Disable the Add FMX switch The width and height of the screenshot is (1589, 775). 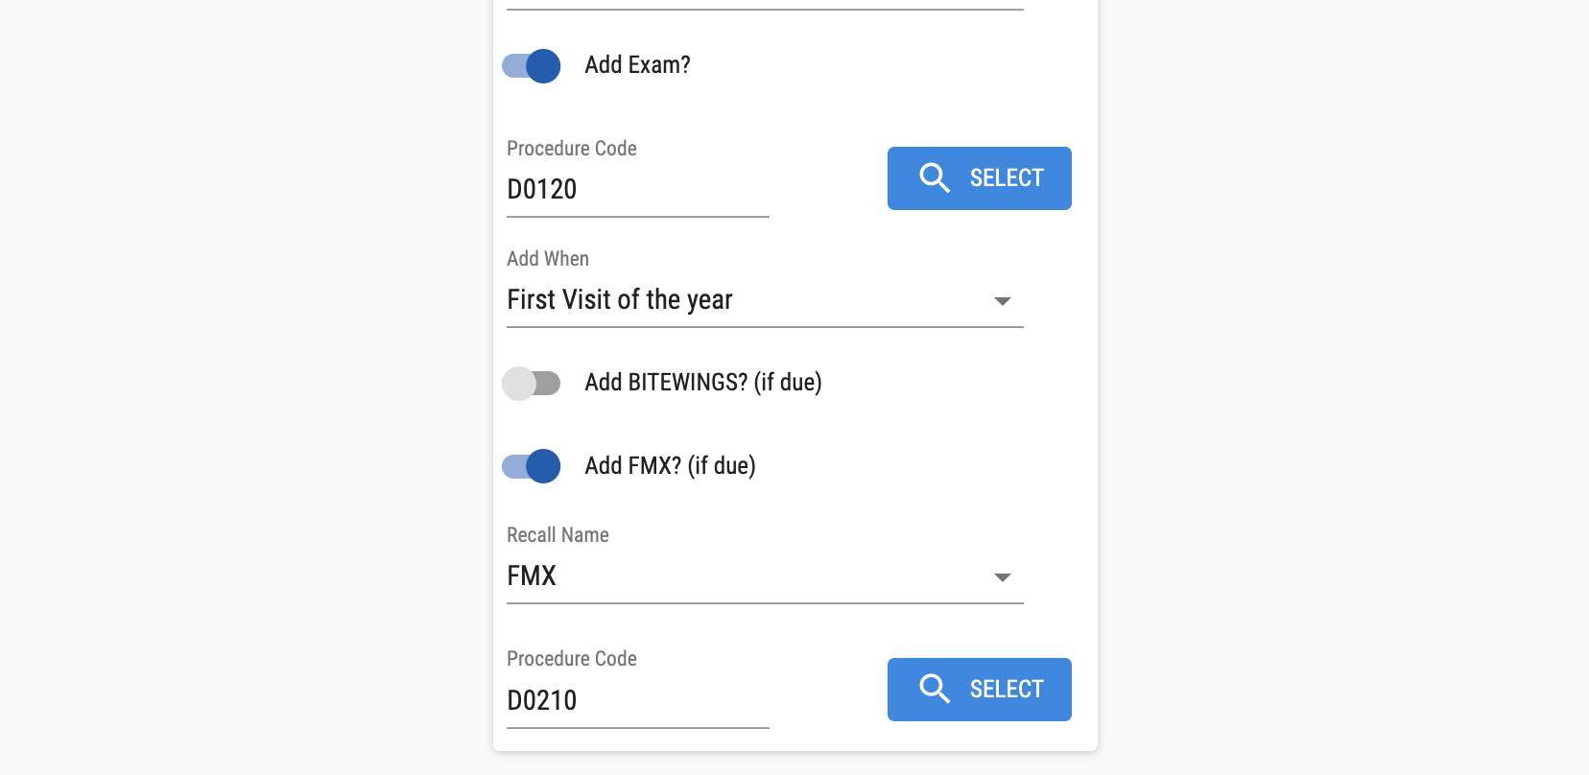click(x=532, y=467)
